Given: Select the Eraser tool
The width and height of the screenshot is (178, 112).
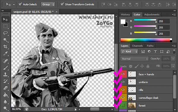Looking at the screenshot, I should [x=5, y=88].
